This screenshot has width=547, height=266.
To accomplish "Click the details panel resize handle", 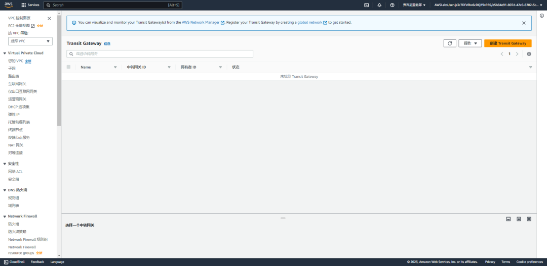I will [x=283, y=218].
